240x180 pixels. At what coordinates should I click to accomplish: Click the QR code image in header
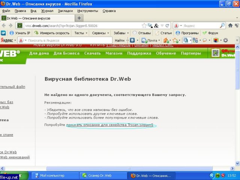(215, 53)
